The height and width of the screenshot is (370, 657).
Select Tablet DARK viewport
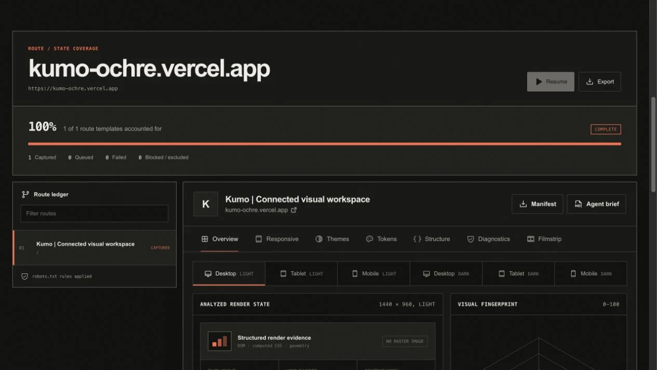pos(518,273)
